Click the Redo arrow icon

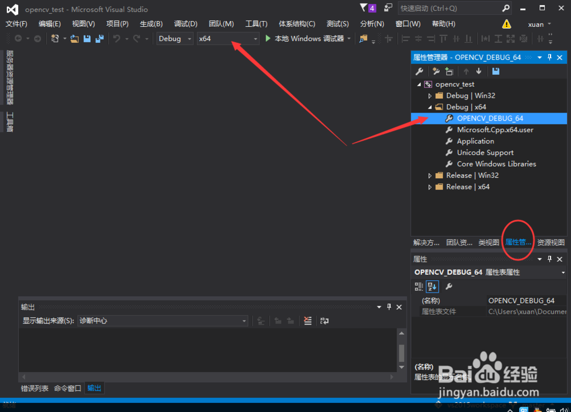pyautogui.click(x=136, y=38)
